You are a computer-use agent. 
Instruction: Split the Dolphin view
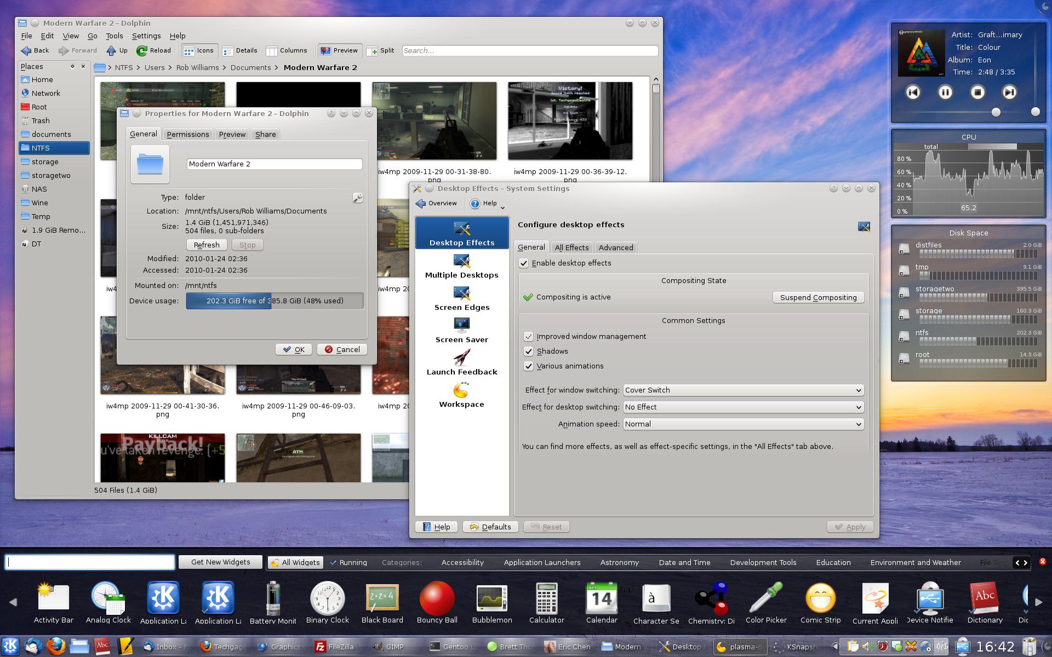381,50
